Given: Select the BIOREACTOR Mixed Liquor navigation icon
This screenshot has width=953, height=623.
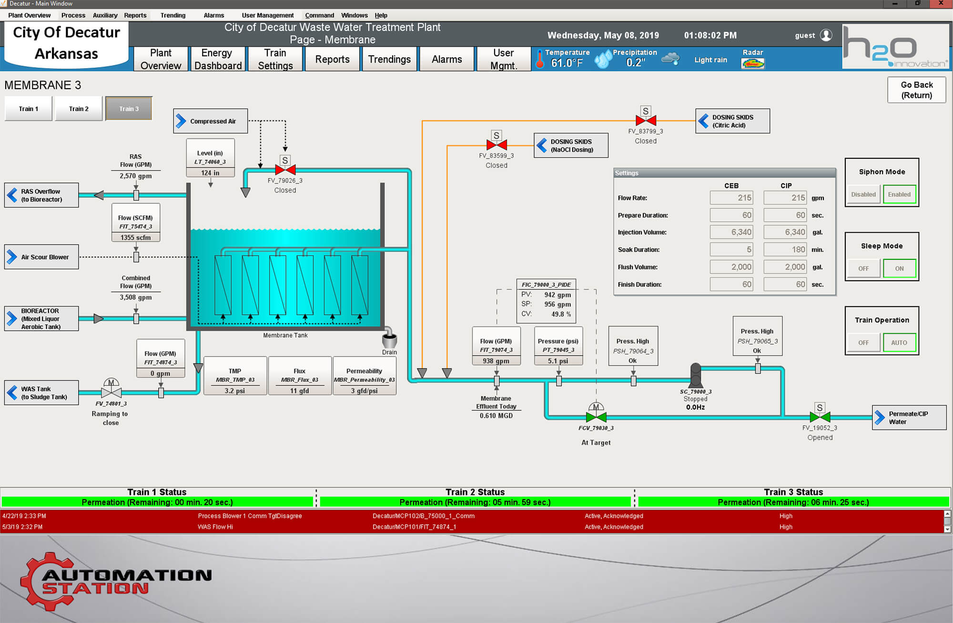Looking at the screenshot, I should tap(12, 318).
